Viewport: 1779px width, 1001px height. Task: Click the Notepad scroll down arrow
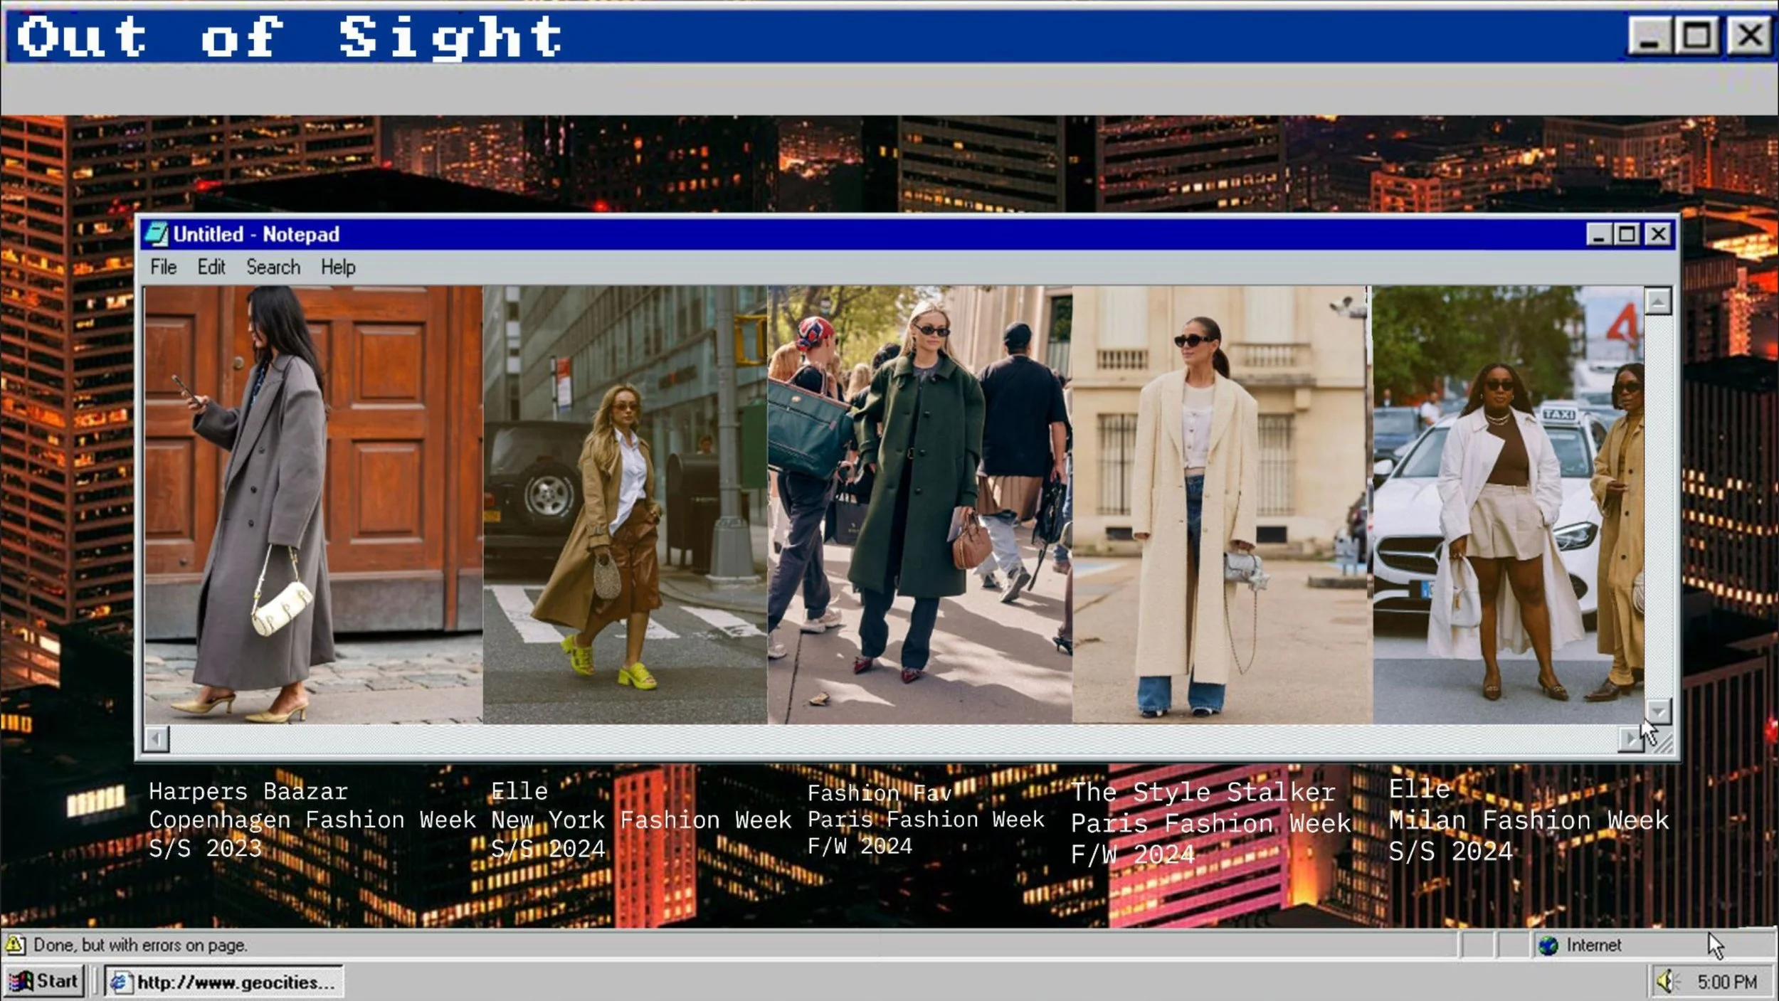[x=1657, y=711]
